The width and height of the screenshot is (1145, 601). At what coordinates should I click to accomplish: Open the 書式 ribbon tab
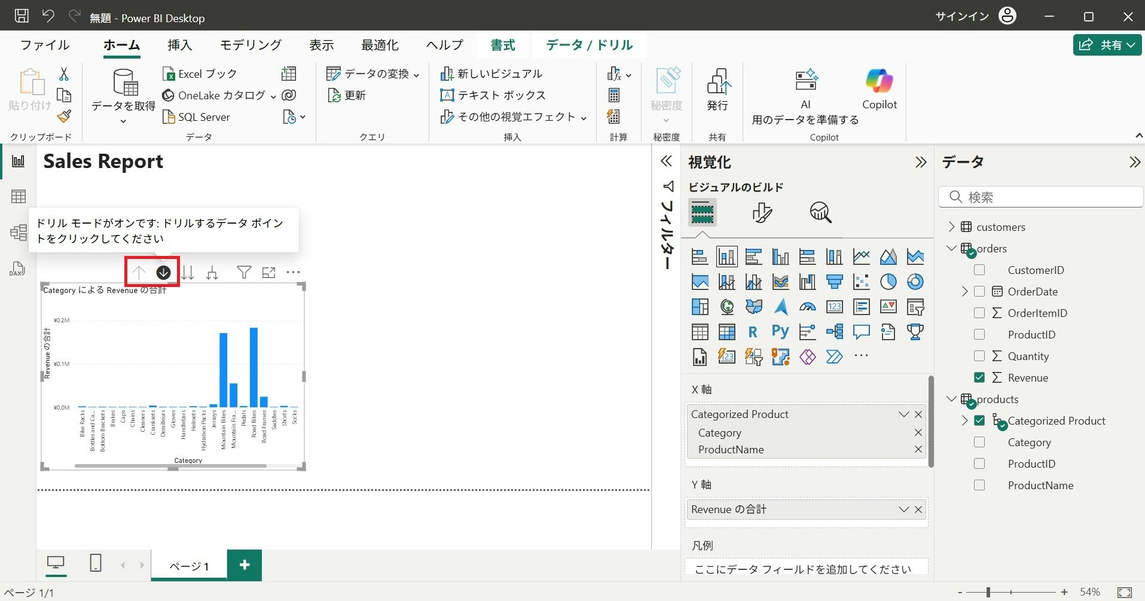[502, 45]
